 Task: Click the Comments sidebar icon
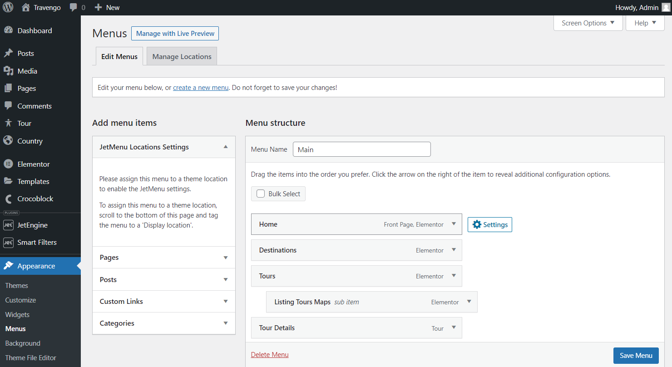pyautogui.click(x=8, y=106)
